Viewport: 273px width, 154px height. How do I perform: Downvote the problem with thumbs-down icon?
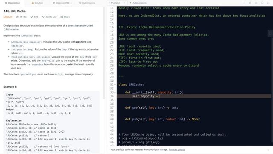coord(32,17)
